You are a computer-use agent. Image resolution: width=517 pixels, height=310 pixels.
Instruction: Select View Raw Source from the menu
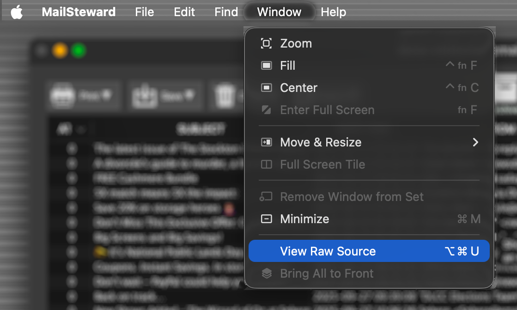(328, 251)
